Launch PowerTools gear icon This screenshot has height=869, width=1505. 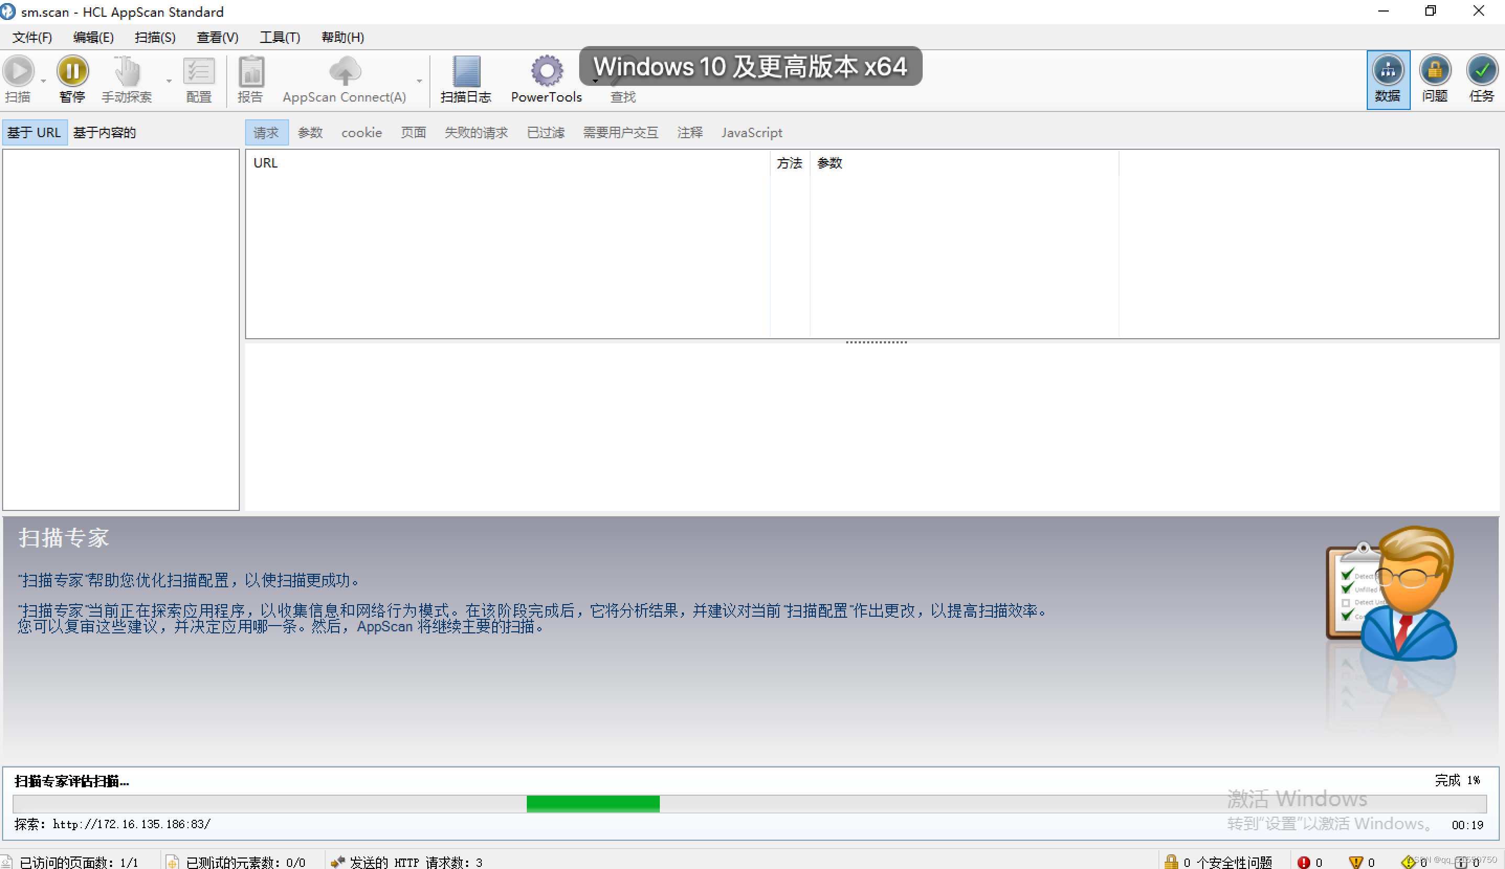(x=546, y=71)
